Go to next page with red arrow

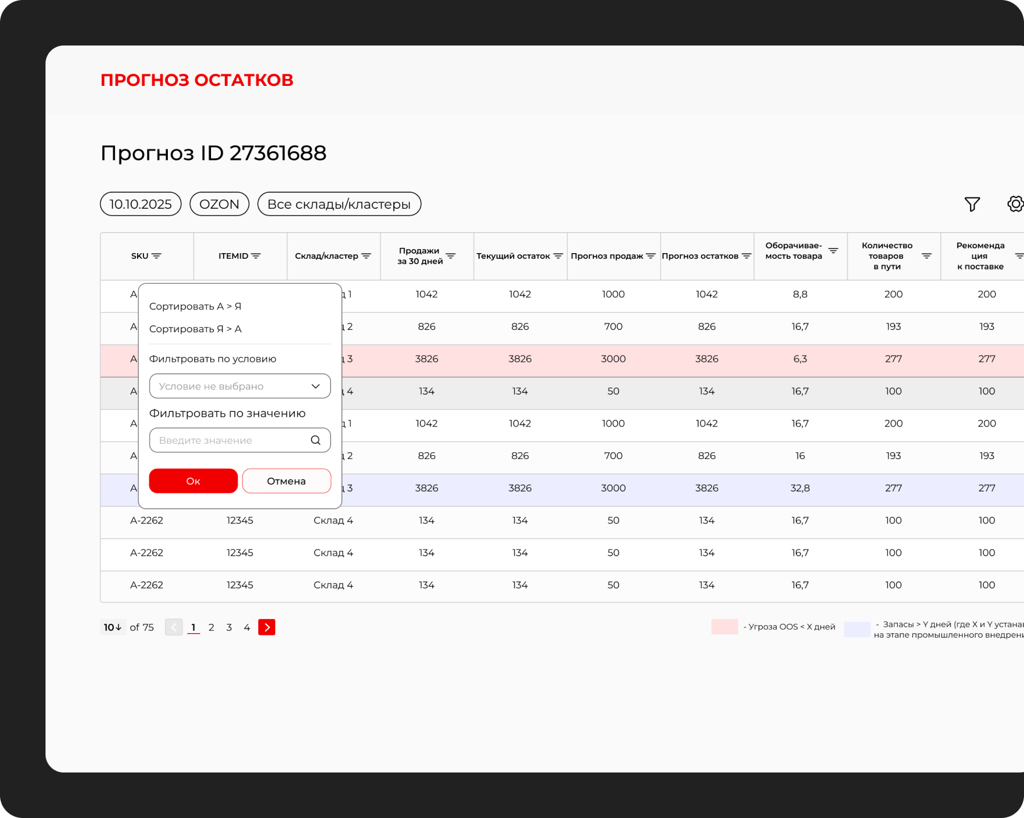click(267, 627)
